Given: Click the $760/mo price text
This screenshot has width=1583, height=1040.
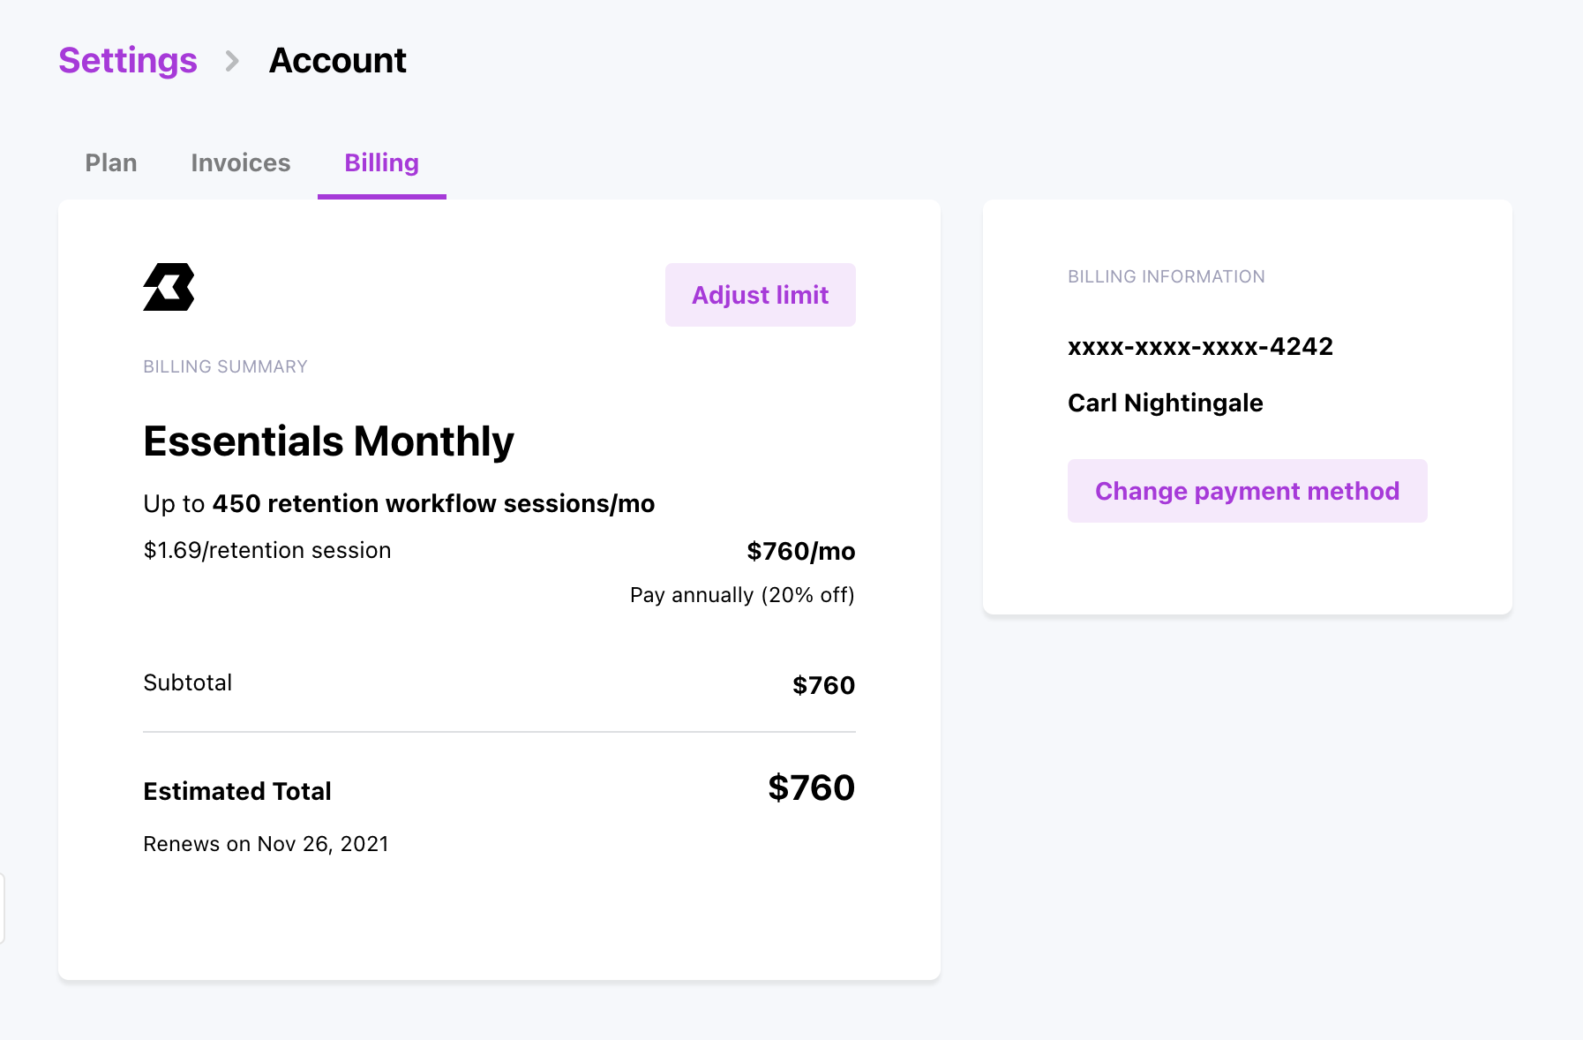Looking at the screenshot, I should 800,551.
